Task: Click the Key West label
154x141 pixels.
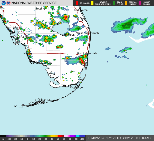Action: (x=28, y=105)
